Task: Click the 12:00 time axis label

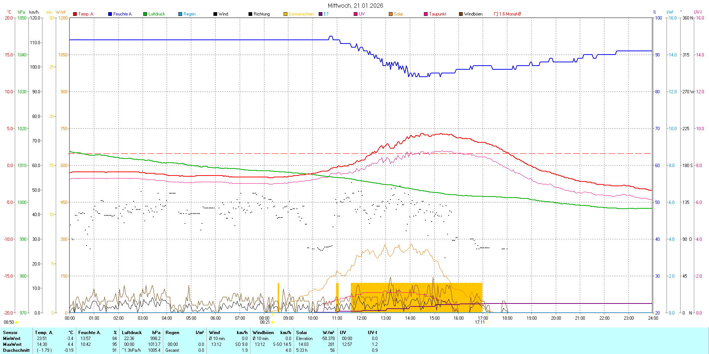Action: (361, 318)
